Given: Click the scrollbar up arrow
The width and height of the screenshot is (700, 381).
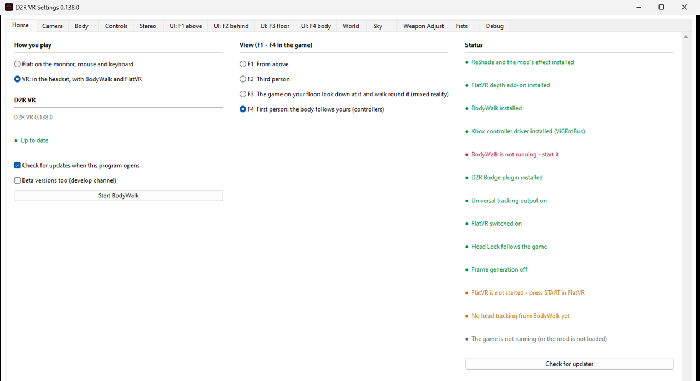Looking at the screenshot, I should coord(686,37).
